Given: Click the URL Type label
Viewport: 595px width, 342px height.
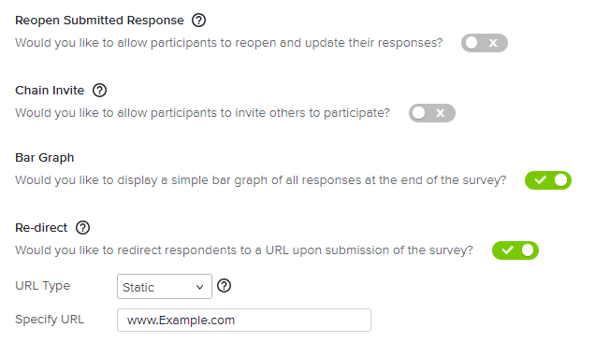Looking at the screenshot, I should click(x=42, y=286).
